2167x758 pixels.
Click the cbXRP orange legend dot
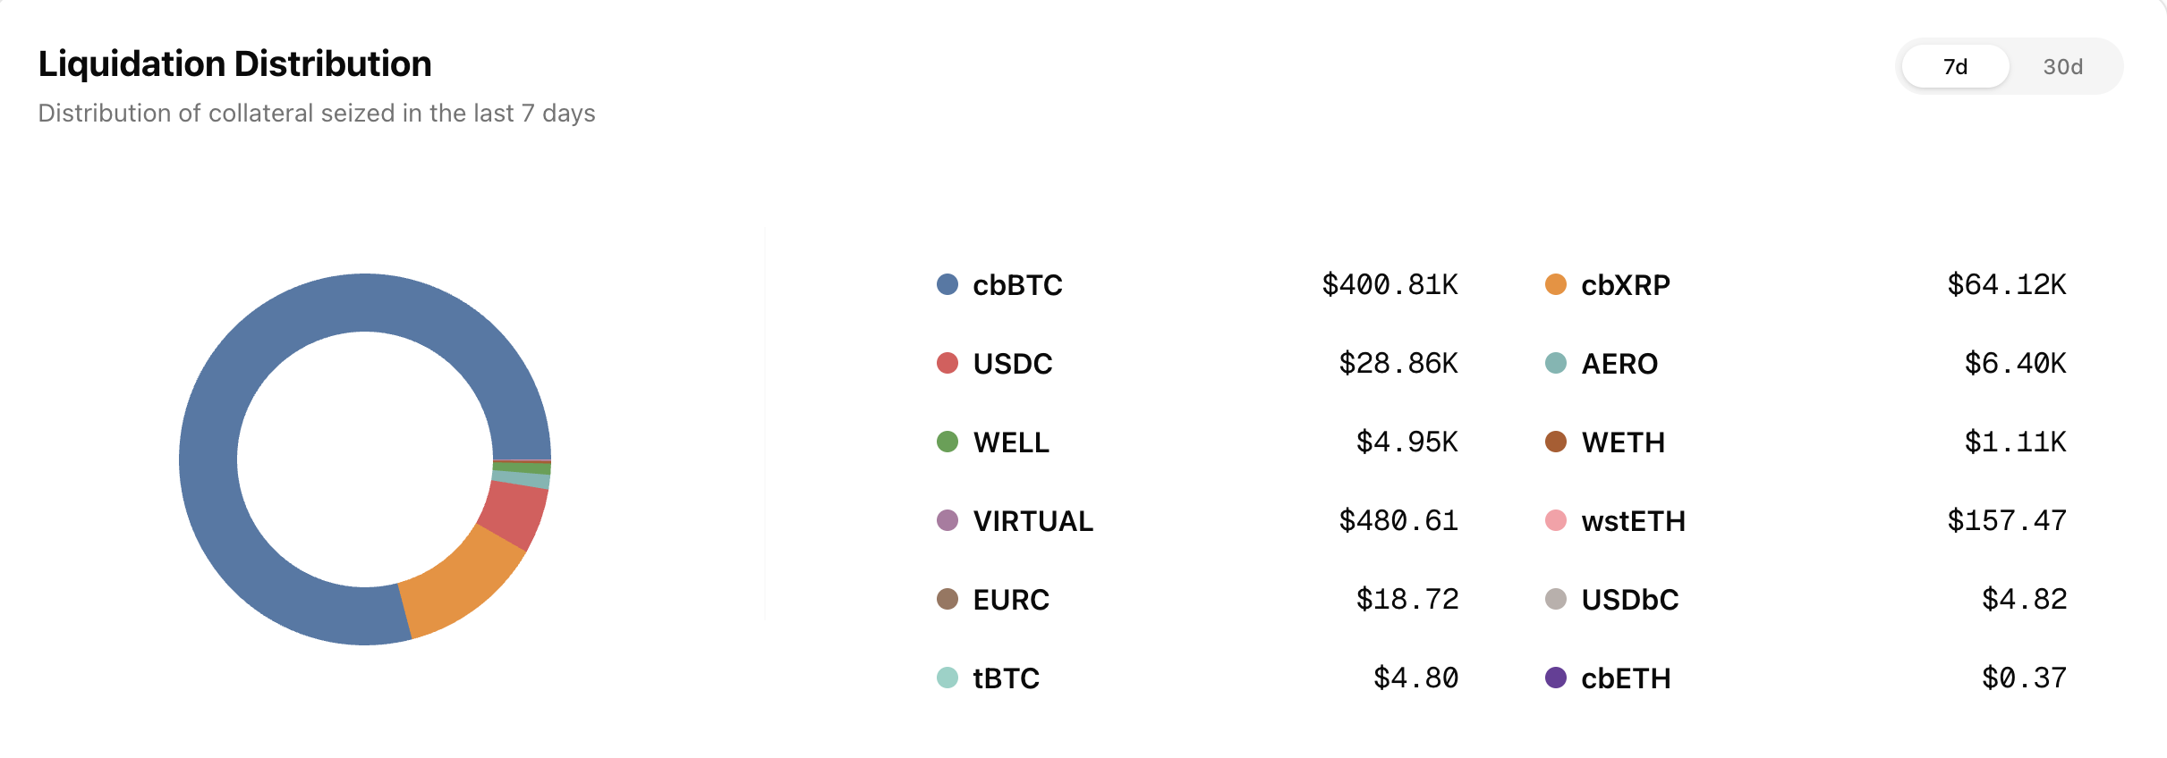coord(1555,285)
